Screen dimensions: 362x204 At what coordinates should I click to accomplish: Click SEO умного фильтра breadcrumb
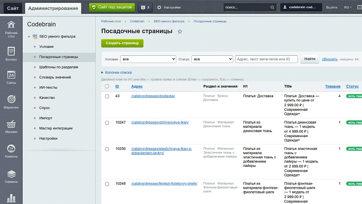click(169, 21)
